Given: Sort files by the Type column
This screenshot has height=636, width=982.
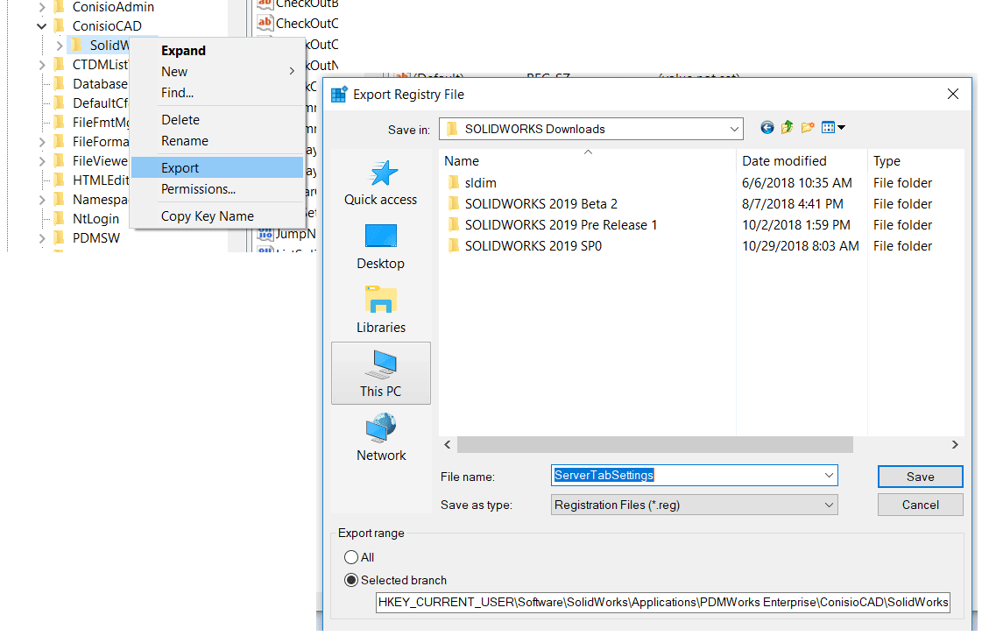Looking at the screenshot, I should pos(915,161).
